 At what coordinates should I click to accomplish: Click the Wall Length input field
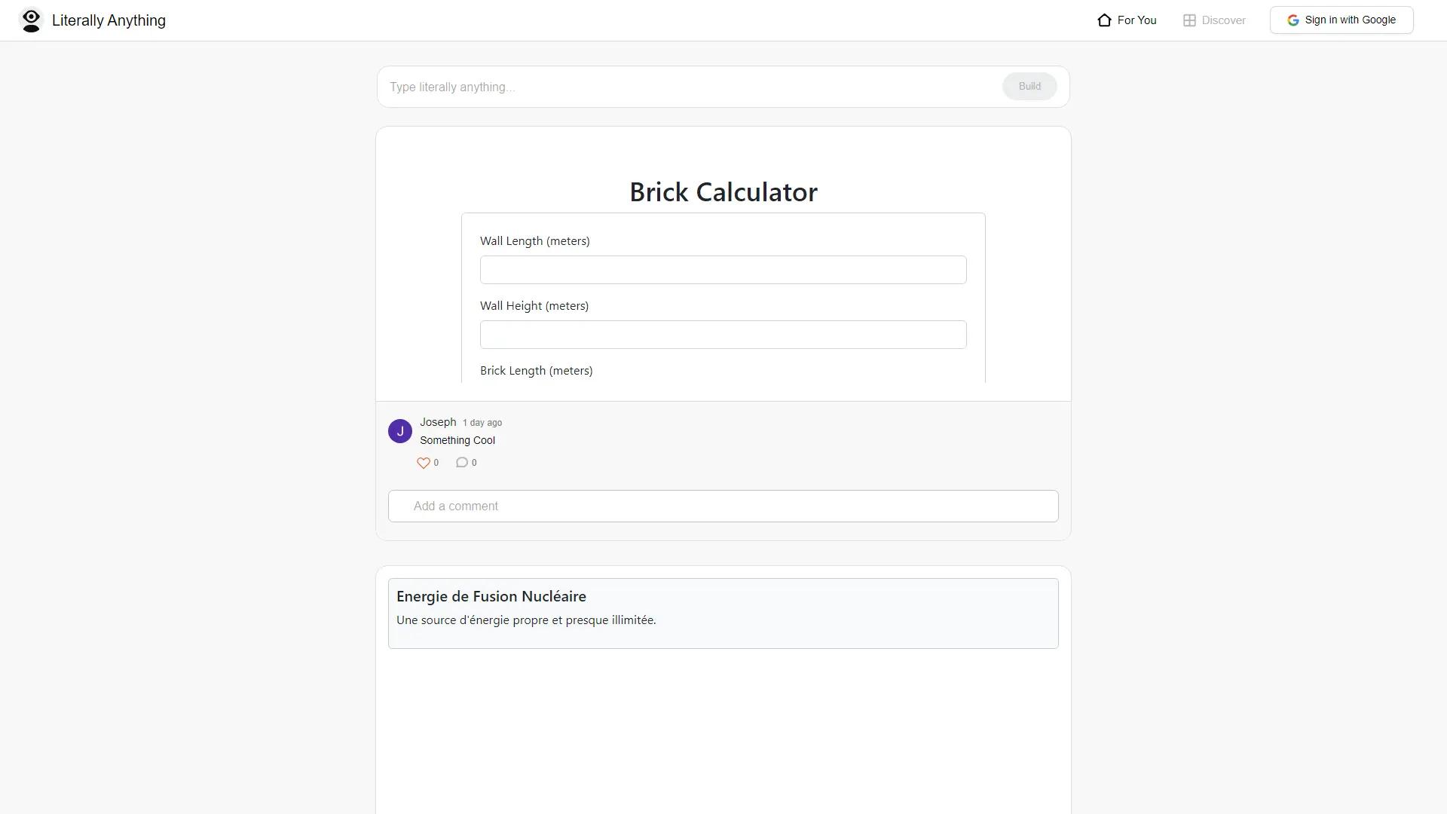(723, 270)
